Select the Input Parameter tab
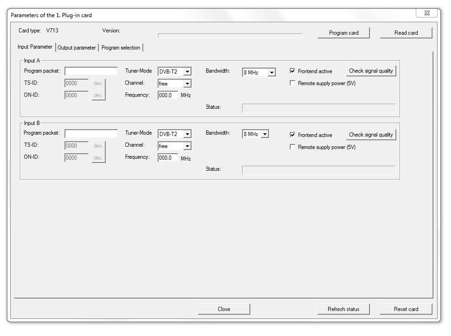451x336 pixels. coord(35,47)
